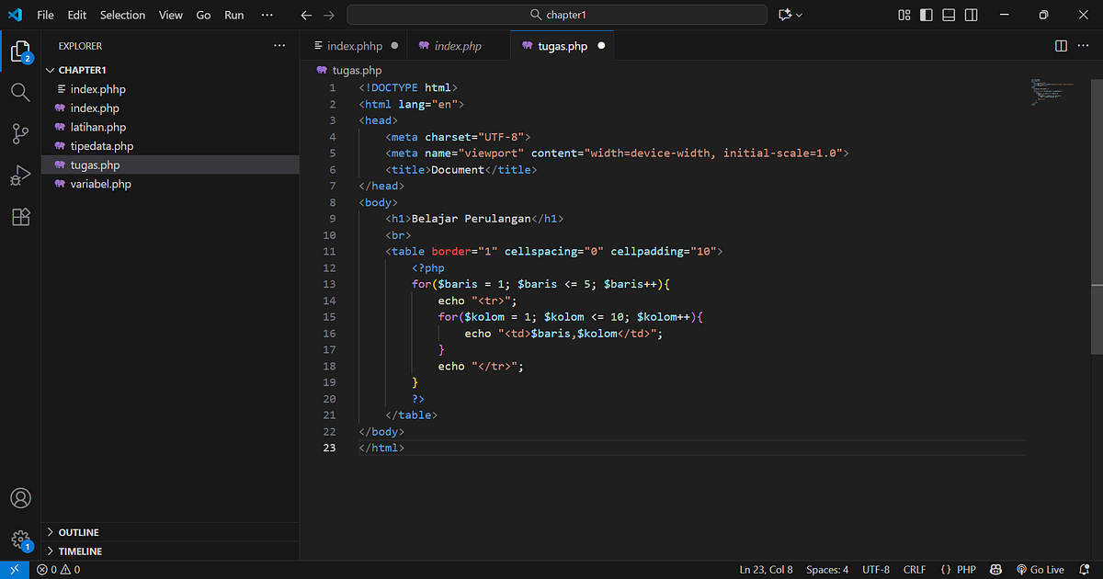Close index.phhp tab via unsaved dot
Image resolution: width=1103 pixels, height=579 pixels.
coord(394,45)
